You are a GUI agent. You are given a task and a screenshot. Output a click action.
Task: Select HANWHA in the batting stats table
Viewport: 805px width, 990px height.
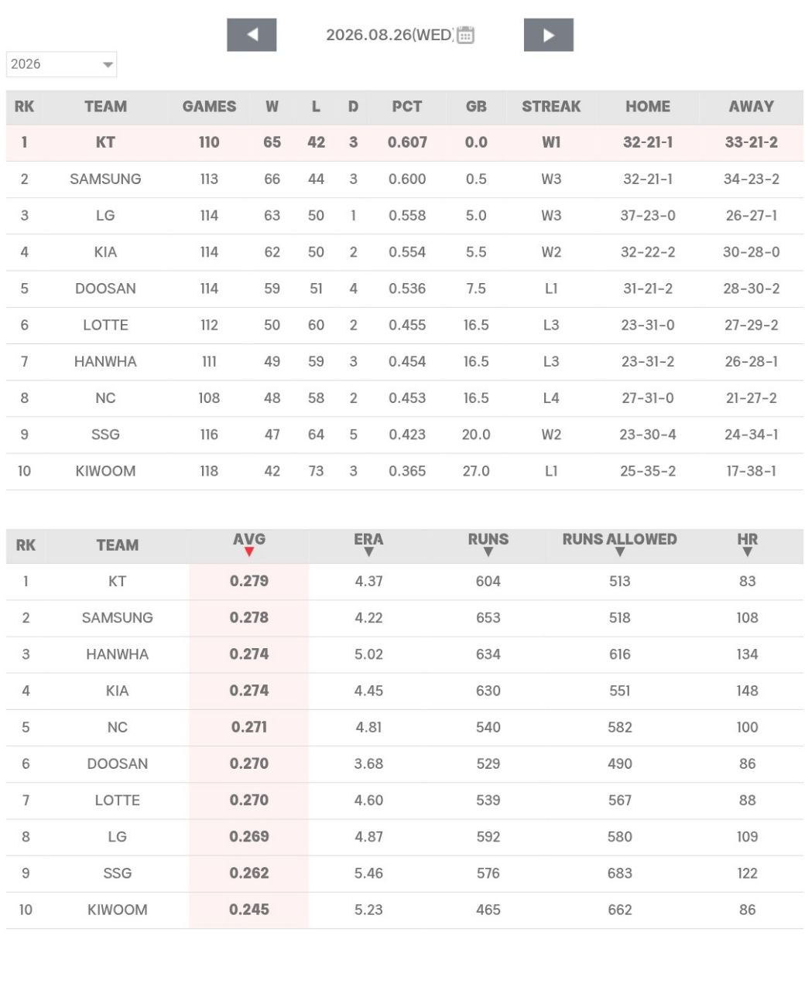click(117, 654)
